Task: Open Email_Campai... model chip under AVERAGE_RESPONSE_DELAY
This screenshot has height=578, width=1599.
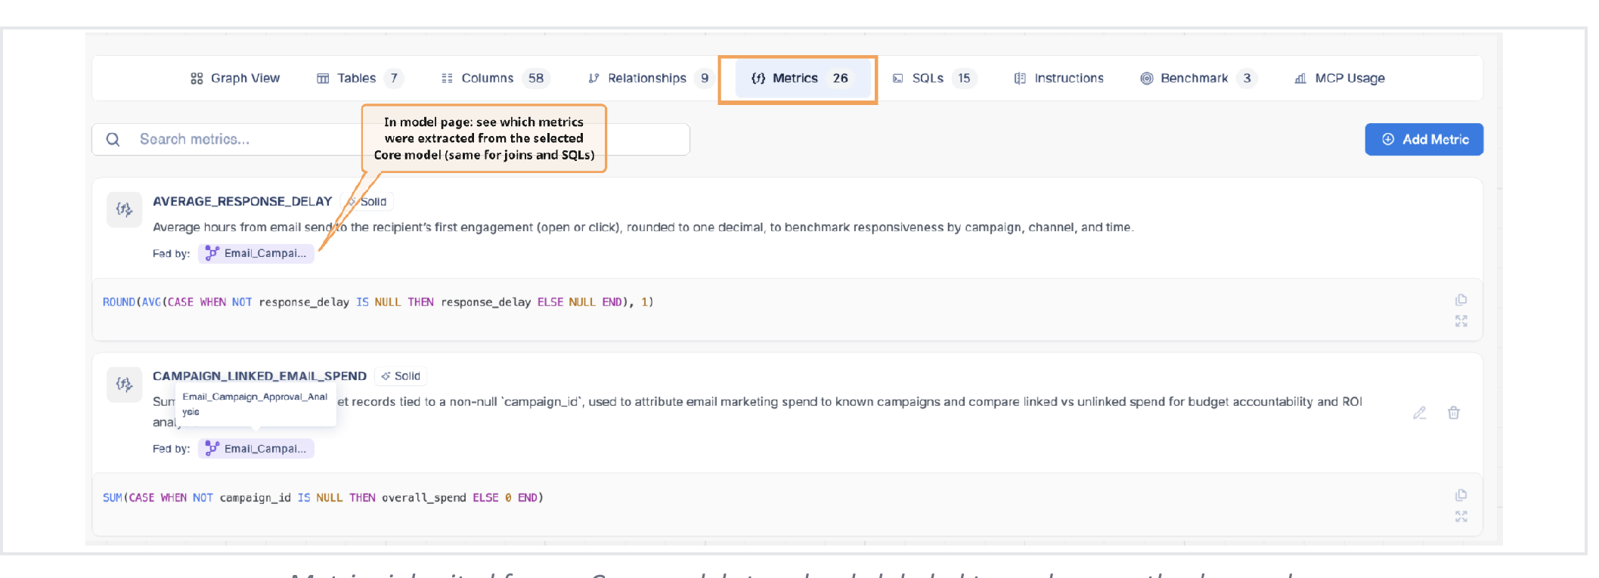Action: pyautogui.click(x=256, y=254)
